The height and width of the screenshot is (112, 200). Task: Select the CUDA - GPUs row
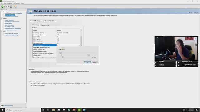click(x=57, y=37)
